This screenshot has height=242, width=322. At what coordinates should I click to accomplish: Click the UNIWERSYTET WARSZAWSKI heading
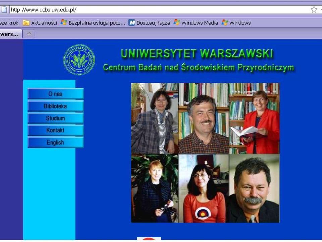point(197,54)
